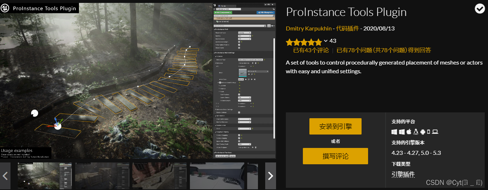488x190 pixels.
Task: Click the 下载类型 heading
Action: pos(401,164)
